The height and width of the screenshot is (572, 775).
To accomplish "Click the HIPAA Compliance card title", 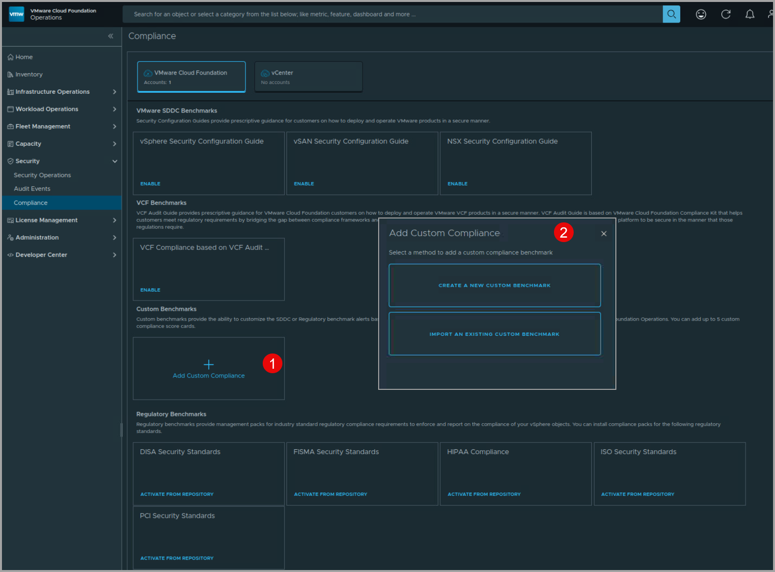I will (478, 452).
